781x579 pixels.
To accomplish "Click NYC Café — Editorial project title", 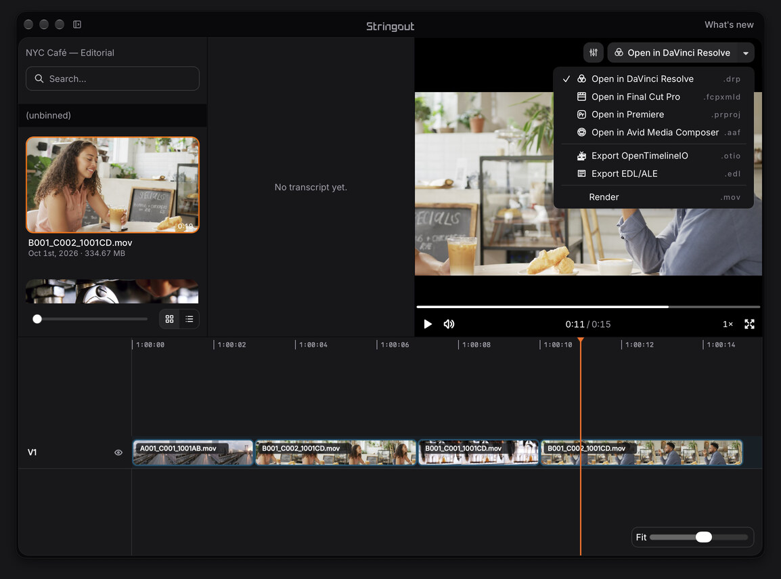I will pos(70,53).
